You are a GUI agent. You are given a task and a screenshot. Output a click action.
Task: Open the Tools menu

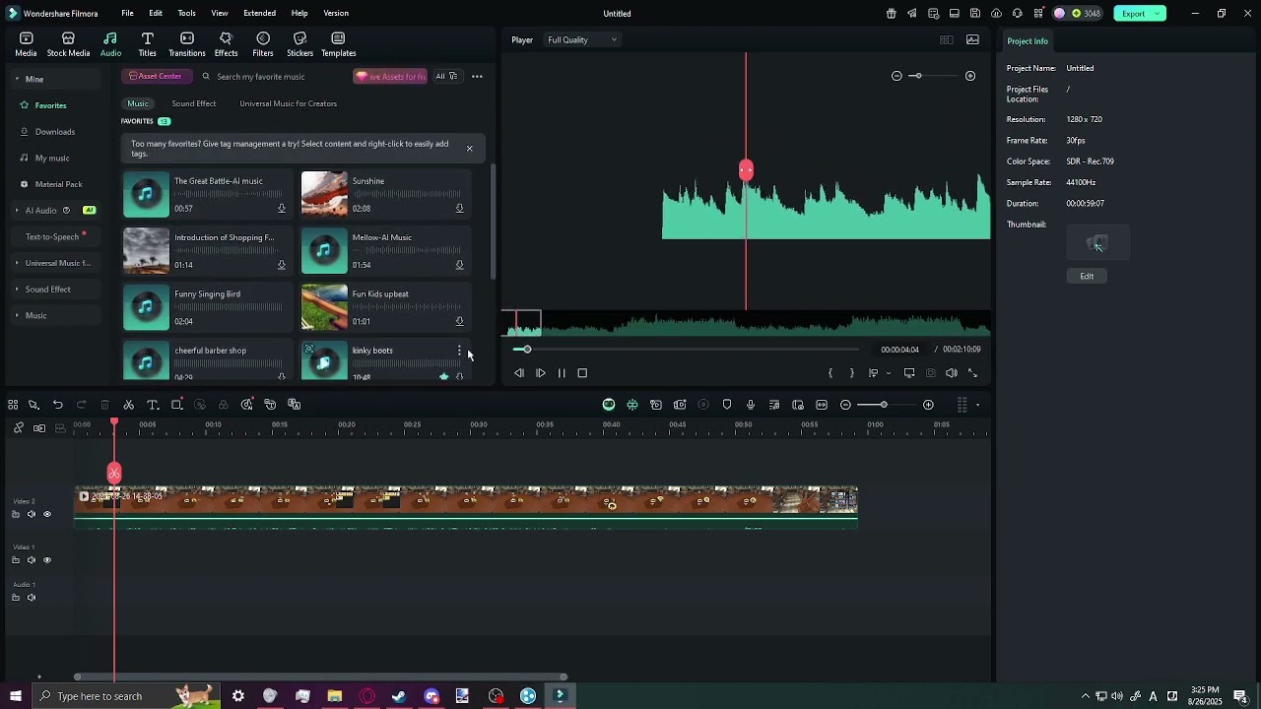pos(187,14)
